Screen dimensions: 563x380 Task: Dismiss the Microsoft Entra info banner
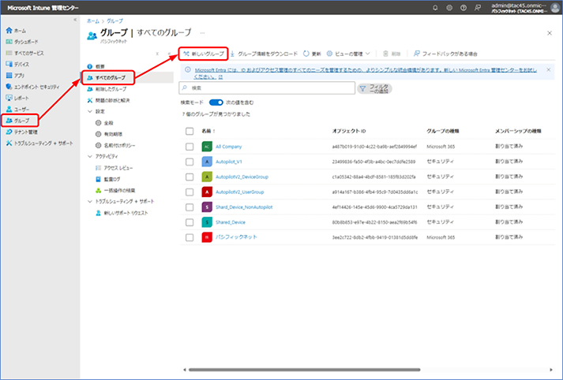pos(548,69)
